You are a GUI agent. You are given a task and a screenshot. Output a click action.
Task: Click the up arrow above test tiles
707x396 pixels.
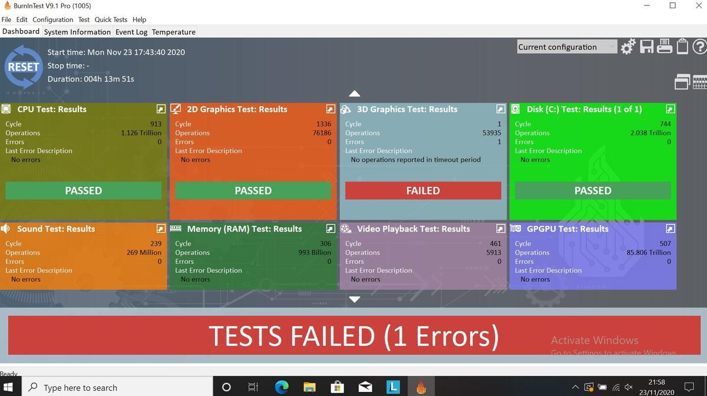[354, 94]
